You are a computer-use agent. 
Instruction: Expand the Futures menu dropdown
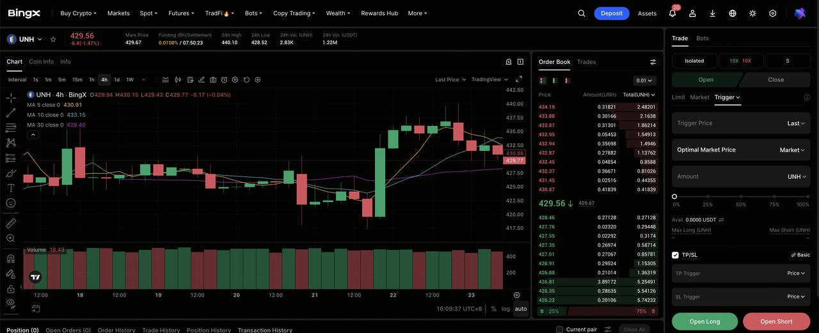181,13
